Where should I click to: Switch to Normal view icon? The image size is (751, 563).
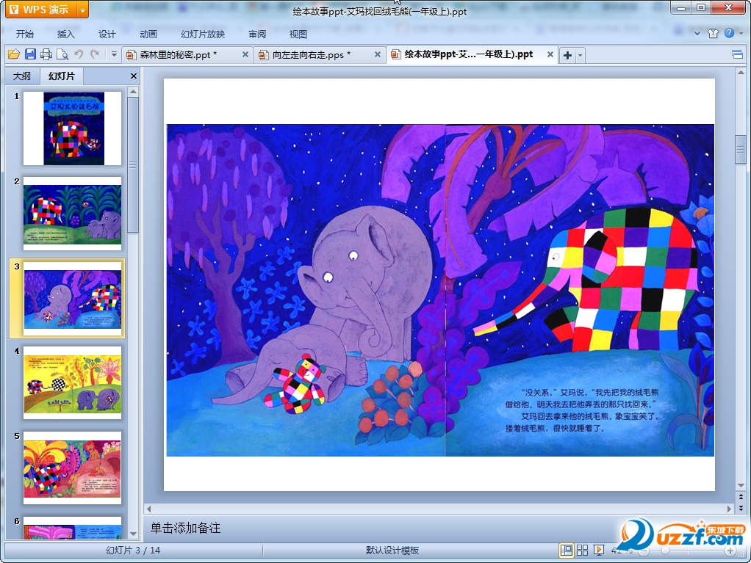coord(566,550)
